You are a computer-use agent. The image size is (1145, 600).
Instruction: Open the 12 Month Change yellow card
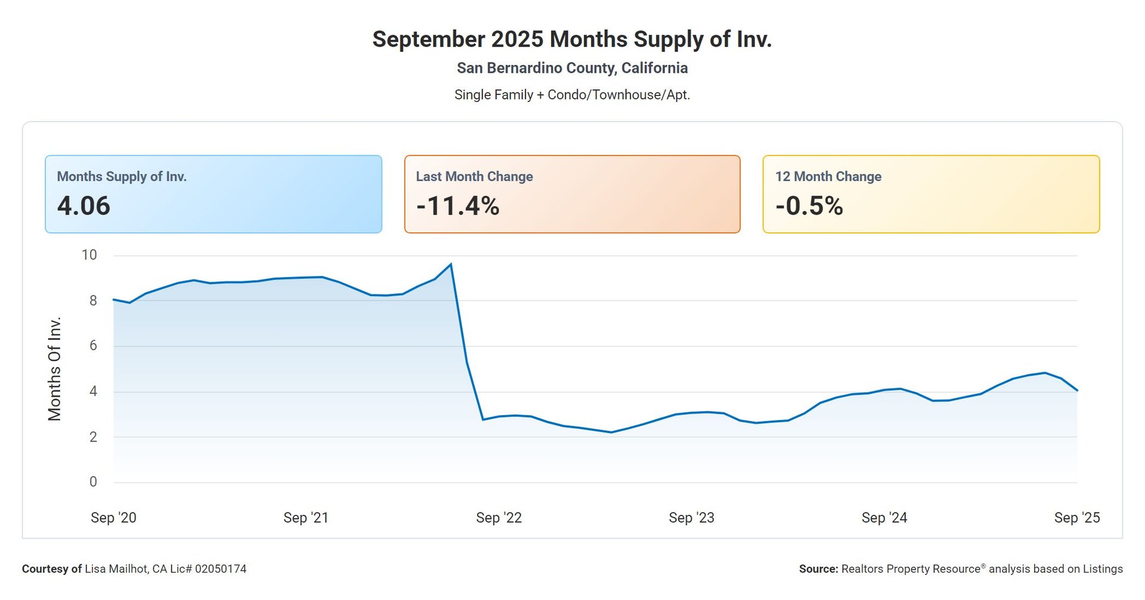click(930, 194)
